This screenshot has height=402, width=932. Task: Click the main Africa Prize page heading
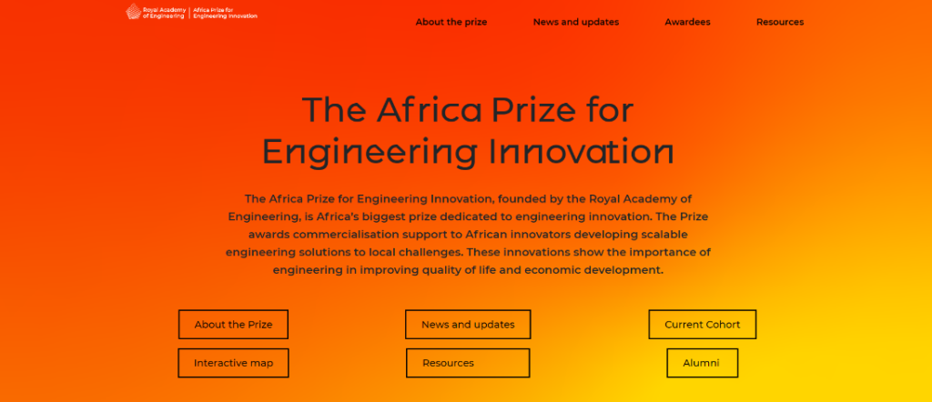(467, 130)
